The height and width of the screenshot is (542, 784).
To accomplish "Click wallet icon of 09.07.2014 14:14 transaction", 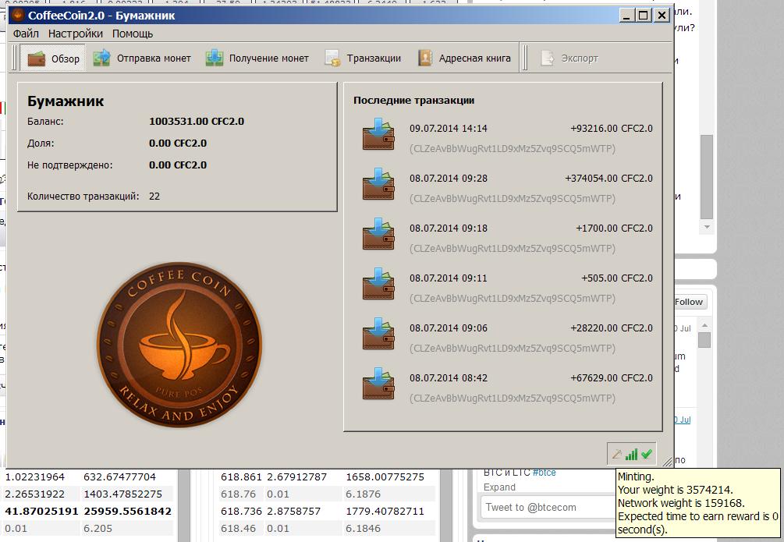I will tap(378, 134).
